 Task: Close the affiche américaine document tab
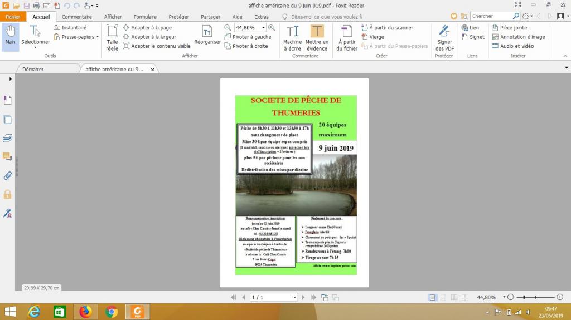point(153,70)
